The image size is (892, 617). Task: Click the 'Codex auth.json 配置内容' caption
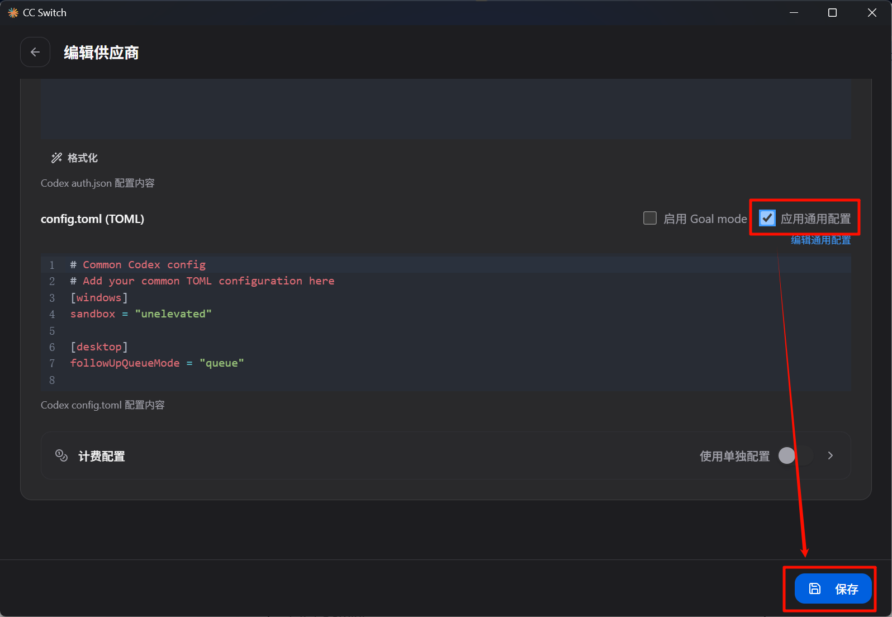(98, 183)
